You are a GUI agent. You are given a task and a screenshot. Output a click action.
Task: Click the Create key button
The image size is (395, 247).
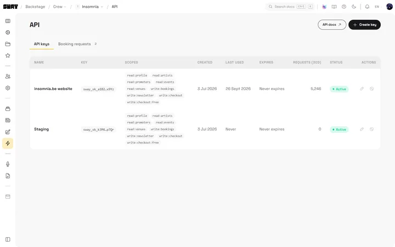(364, 25)
